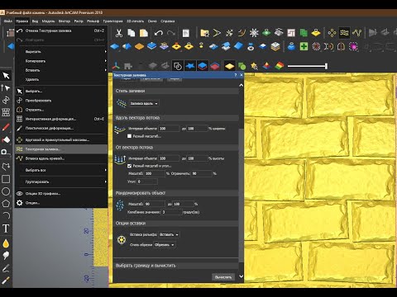Expand the 'Копировать' submenu
397x297 pixels.
61,61
